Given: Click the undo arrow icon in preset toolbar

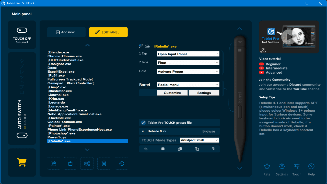Looking at the screenshot, I should [146, 149].
